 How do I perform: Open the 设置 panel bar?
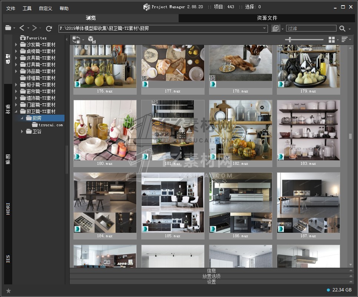(211, 282)
